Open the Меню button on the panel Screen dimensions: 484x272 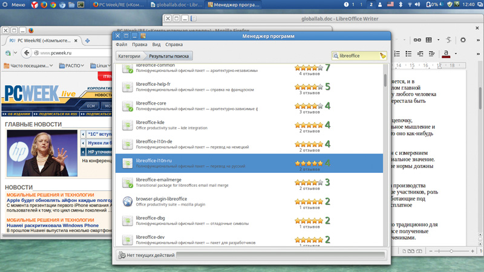point(18,5)
